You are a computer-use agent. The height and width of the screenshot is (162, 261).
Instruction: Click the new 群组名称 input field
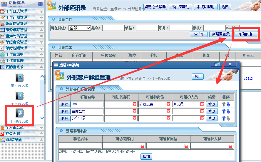point(80,146)
